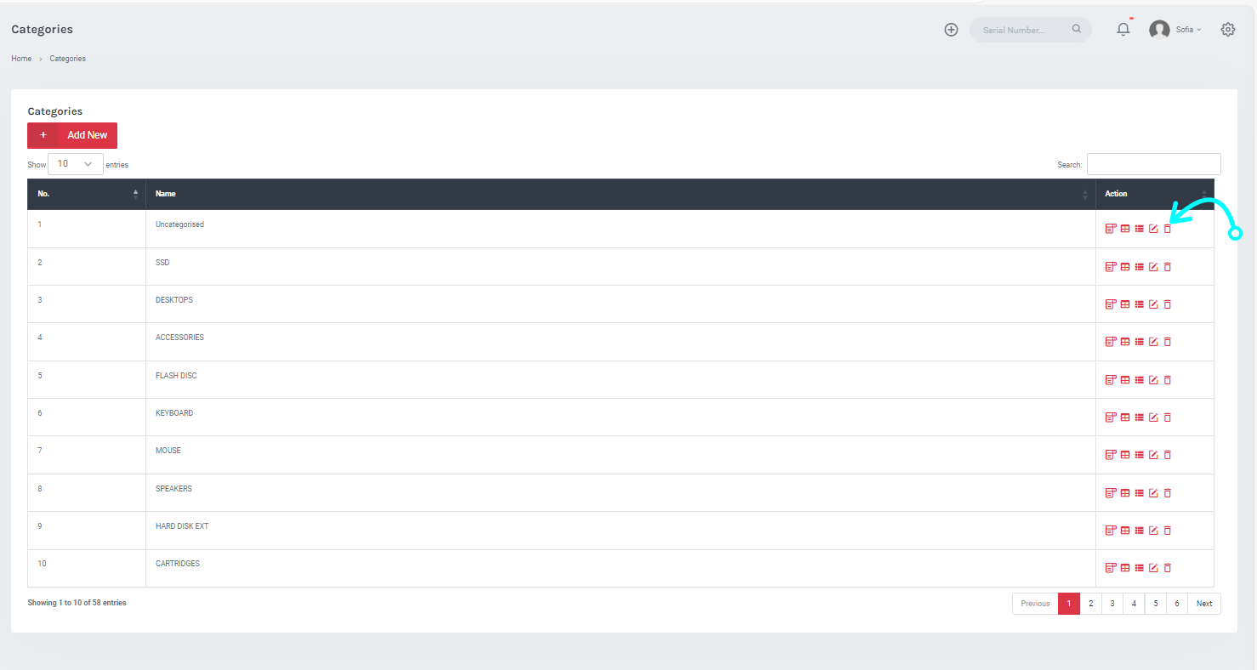1257x670 pixels.
Task: Click the Next pagination button
Action: [x=1203, y=604]
